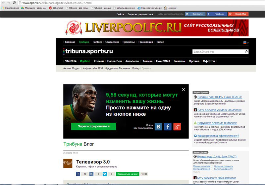Click the Телевизор 3.0 blog avatar

(x=68, y=163)
